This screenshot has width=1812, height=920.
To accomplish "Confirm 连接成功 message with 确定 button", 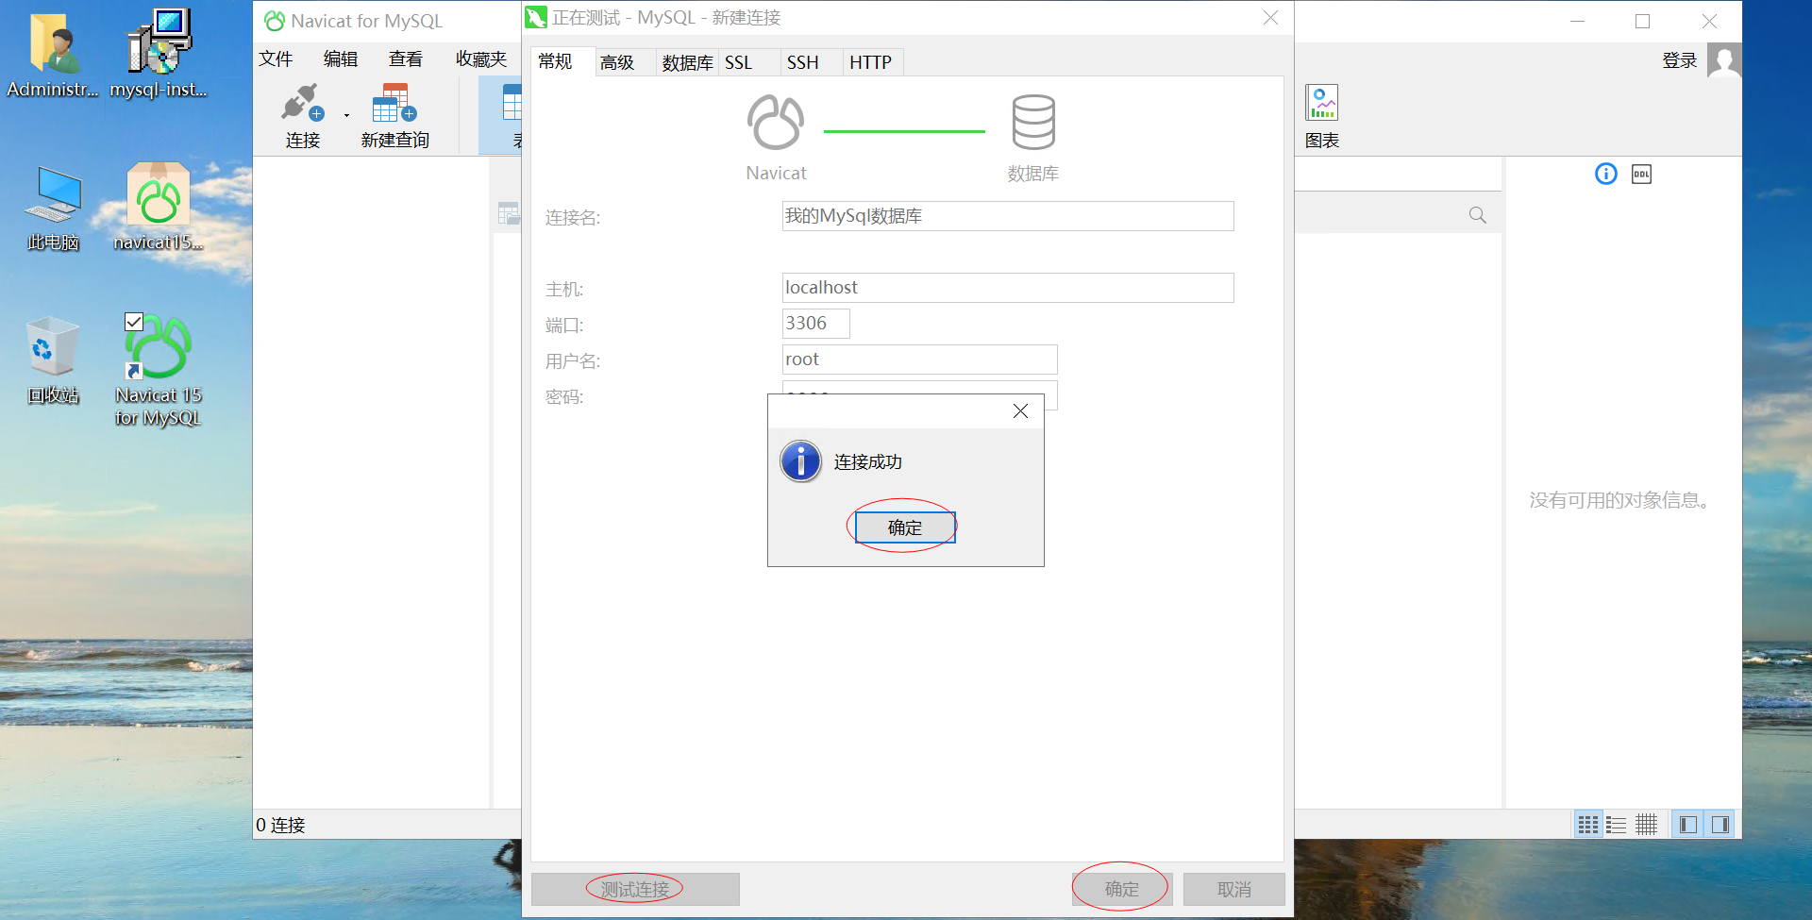I will tap(905, 527).
